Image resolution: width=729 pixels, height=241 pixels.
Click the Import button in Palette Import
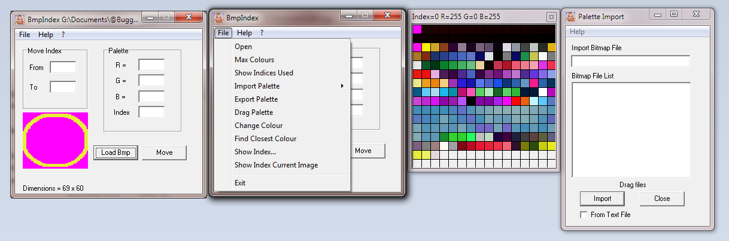tap(602, 199)
